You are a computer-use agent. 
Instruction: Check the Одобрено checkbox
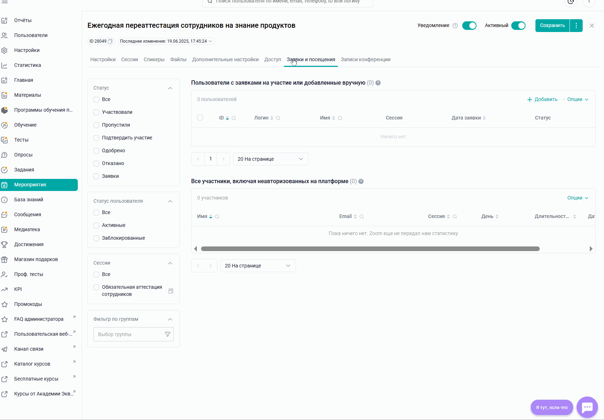click(96, 151)
